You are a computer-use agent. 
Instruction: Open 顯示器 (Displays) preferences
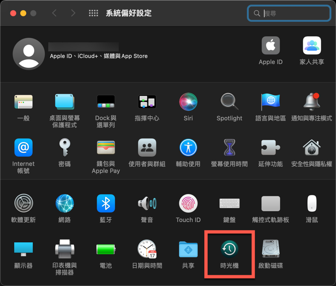(x=23, y=249)
